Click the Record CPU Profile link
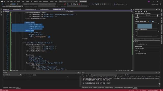The height and width of the screenshot is (91, 163). coord(142,53)
